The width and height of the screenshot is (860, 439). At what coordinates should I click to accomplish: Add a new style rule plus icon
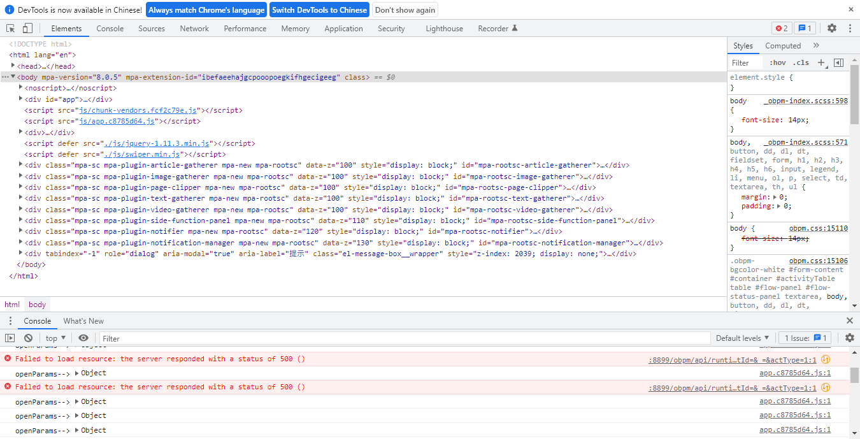click(821, 62)
